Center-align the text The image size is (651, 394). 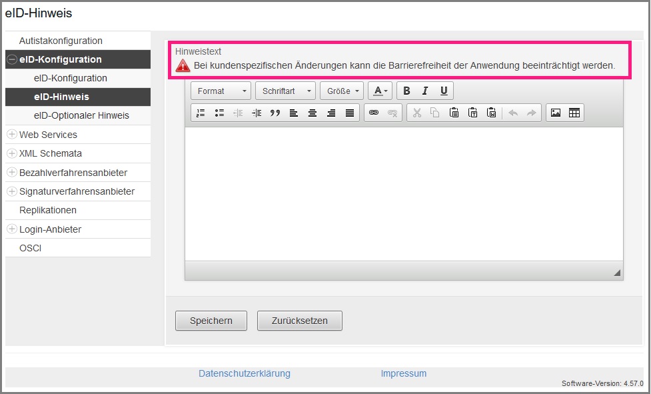pos(313,113)
